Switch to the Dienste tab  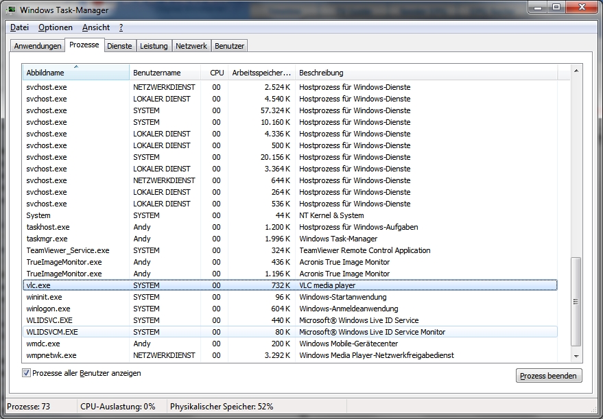pos(119,46)
